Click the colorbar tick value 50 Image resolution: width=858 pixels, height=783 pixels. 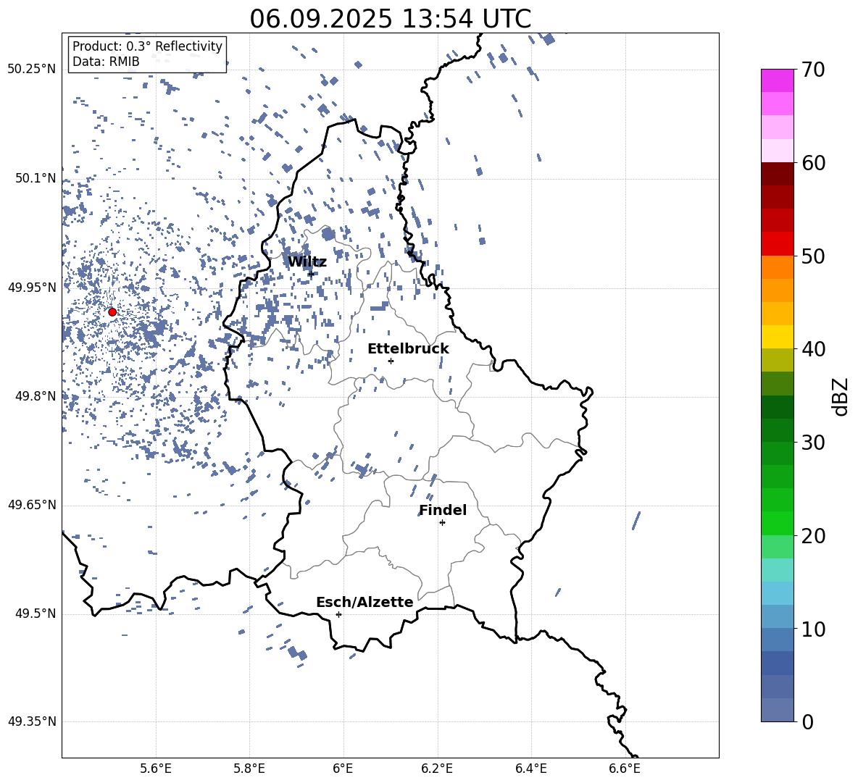[812, 256]
